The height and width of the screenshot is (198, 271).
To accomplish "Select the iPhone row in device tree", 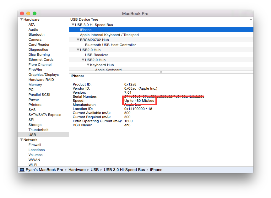I will (x=161, y=30).
